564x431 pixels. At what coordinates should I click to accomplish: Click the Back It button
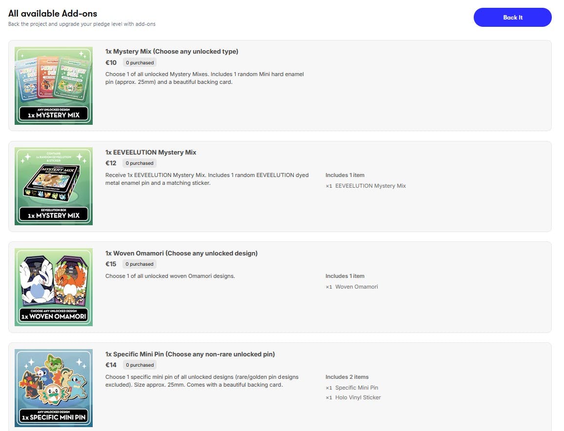click(x=512, y=18)
